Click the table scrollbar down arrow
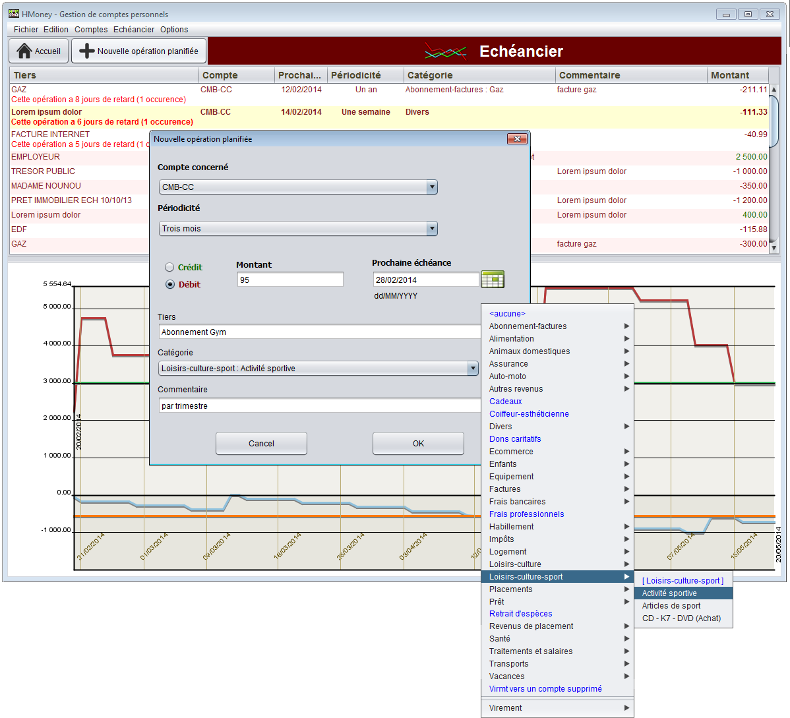This screenshot has height=718, width=790. [x=774, y=248]
